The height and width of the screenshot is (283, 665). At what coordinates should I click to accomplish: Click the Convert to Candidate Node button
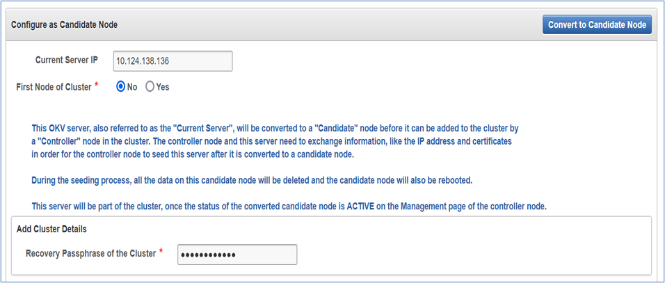click(x=598, y=25)
